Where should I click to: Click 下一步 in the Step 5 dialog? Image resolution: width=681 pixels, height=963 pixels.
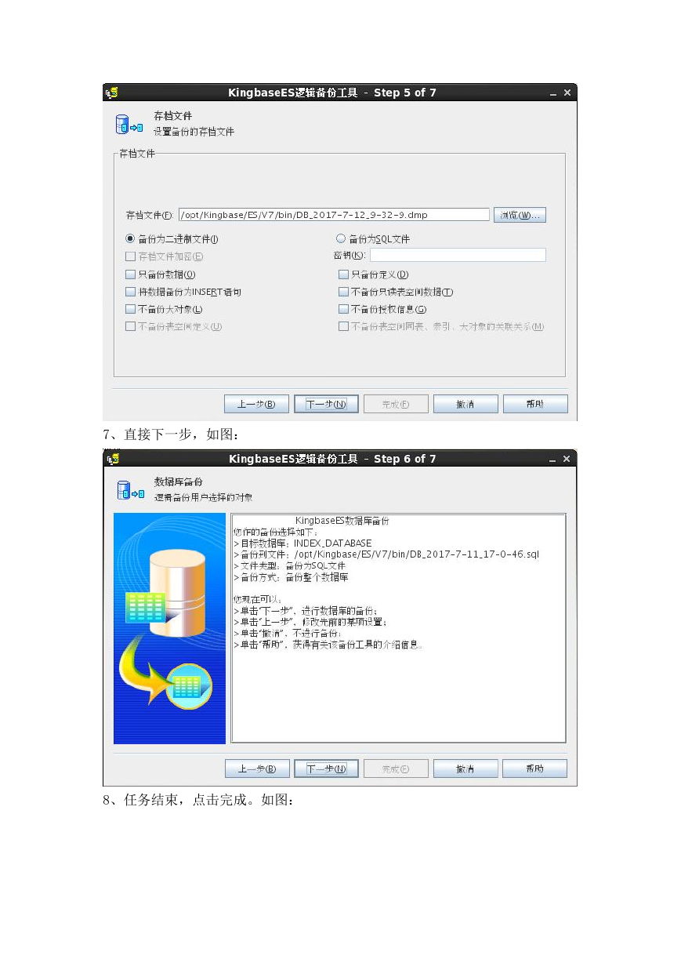[326, 404]
